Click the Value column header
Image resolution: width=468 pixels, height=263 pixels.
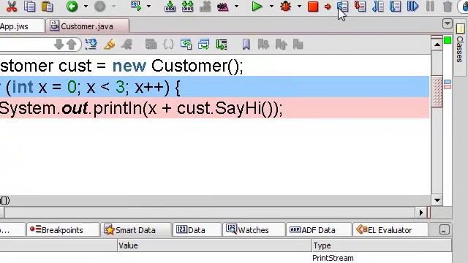(214, 245)
